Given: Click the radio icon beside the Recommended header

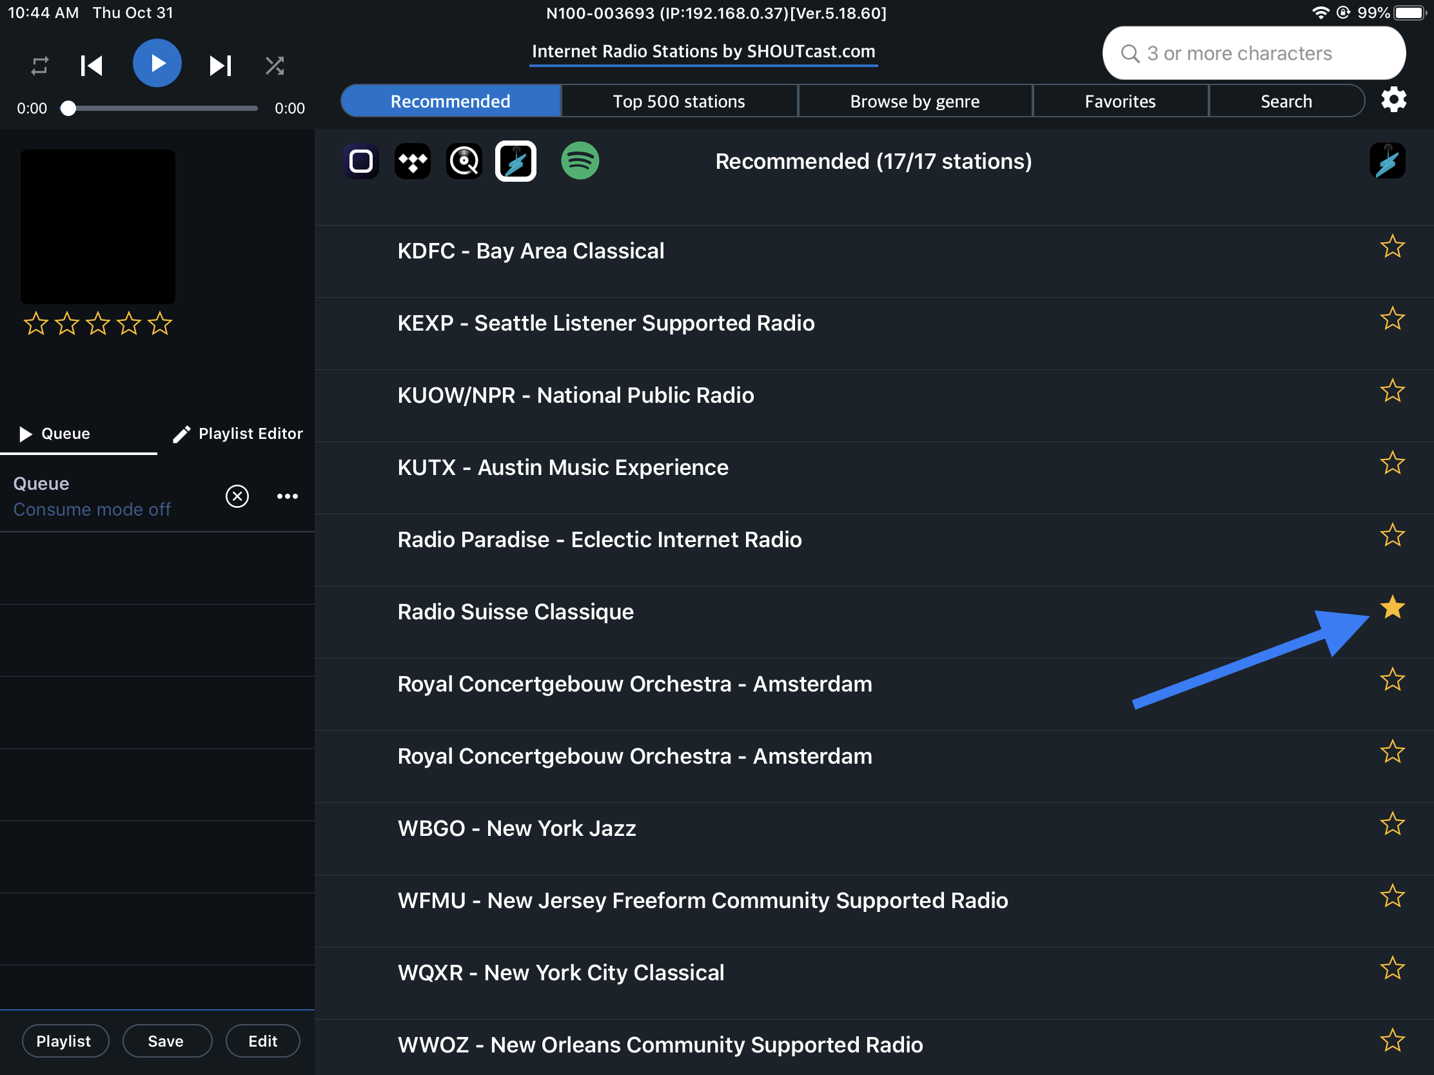Looking at the screenshot, I should pos(1387,160).
